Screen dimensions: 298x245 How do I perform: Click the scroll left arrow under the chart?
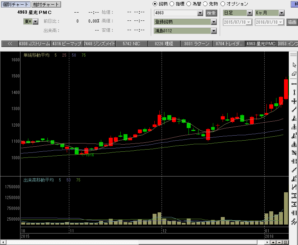[x=3, y=242]
